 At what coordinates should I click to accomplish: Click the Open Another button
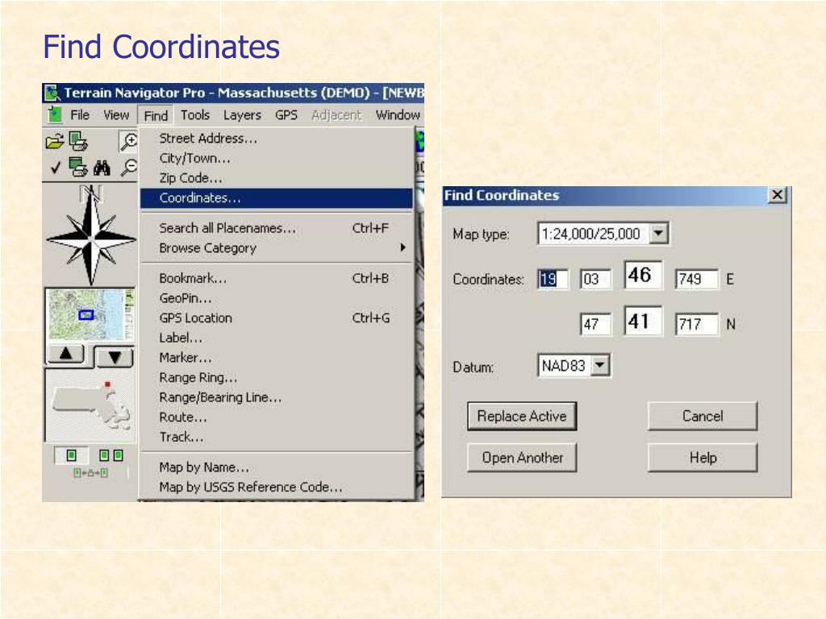click(522, 458)
